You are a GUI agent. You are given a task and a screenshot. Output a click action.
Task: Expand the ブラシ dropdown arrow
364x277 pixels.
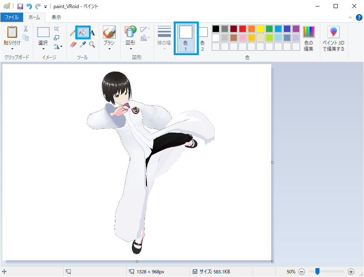click(109, 49)
